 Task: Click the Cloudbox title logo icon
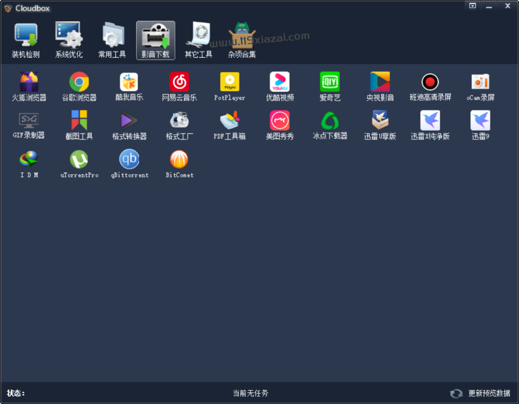(x=8, y=8)
